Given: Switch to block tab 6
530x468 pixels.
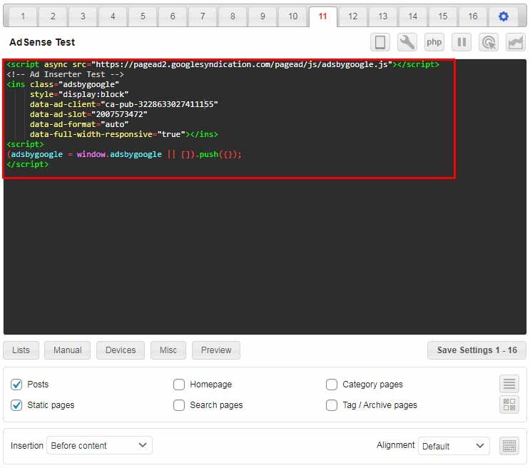Looking at the screenshot, I should [x=173, y=16].
